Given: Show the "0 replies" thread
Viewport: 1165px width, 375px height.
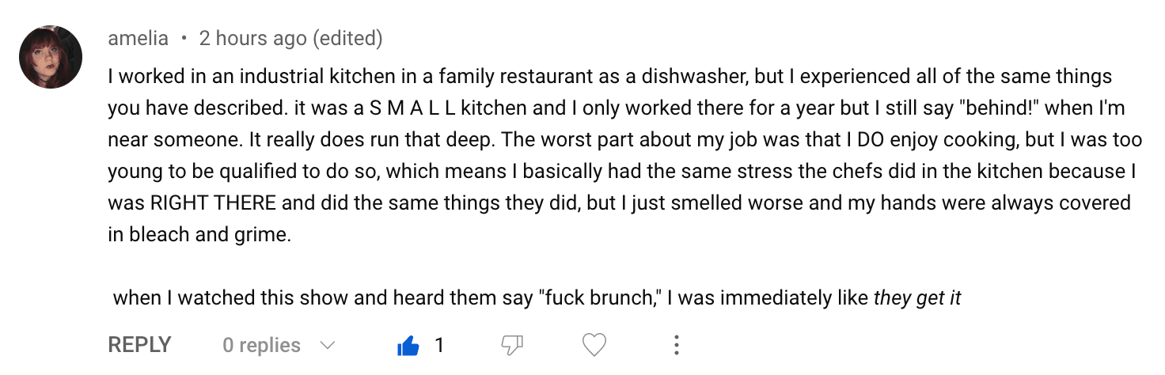Looking at the screenshot, I should (x=261, y=346).
